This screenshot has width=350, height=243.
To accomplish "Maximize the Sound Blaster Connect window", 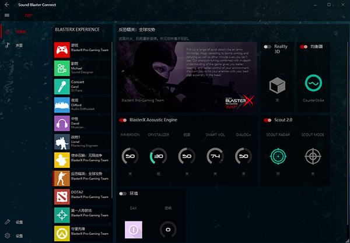I will tap(329, 5).
